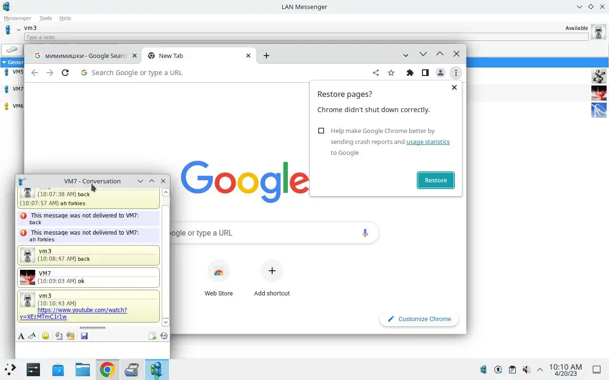Open the Tools menu
609x380 pixels.
tap(46, 18)
